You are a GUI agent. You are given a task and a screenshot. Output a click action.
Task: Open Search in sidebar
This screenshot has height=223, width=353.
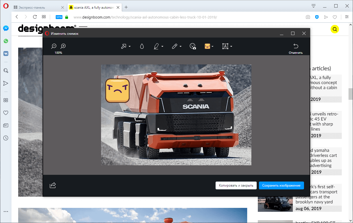[x=6, y=71]
